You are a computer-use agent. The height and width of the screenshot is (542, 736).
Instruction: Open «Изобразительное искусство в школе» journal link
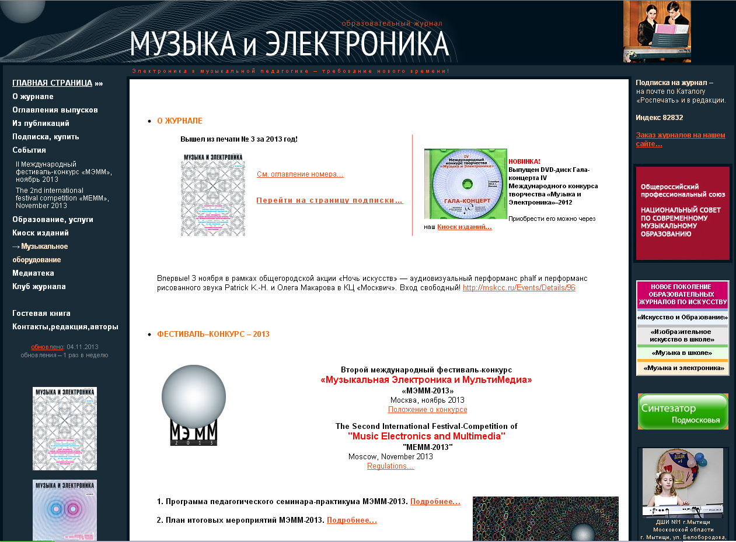[683, 335]
